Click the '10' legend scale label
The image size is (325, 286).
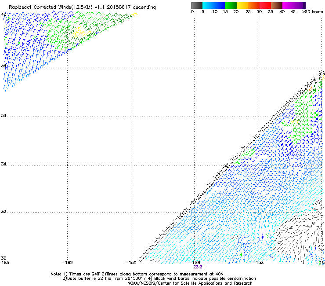215,12
